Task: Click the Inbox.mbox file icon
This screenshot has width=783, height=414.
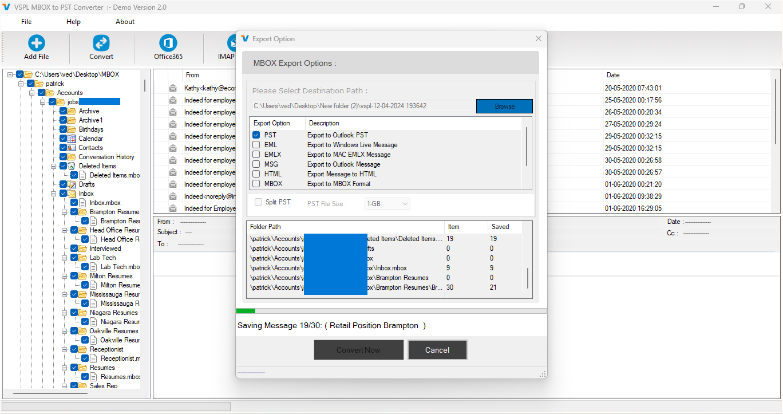Action: coord(84,203)
